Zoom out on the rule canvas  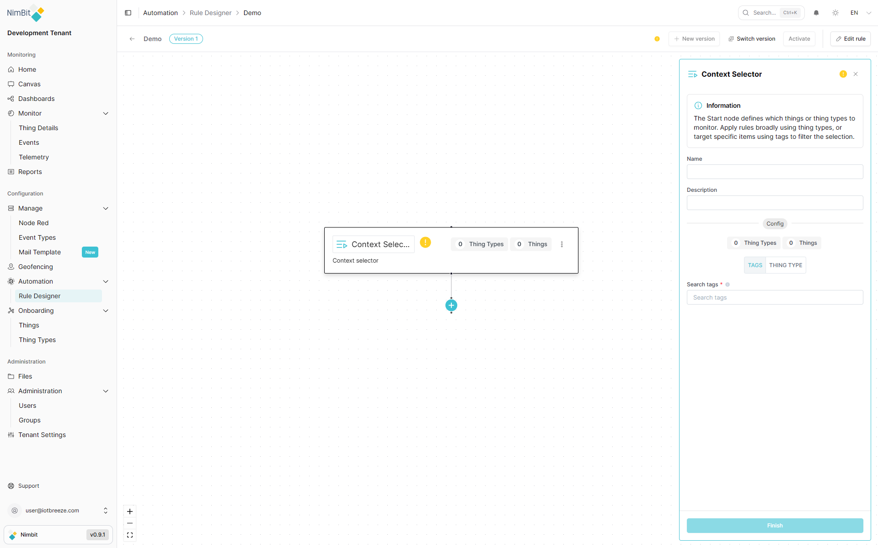click(130, 523)
